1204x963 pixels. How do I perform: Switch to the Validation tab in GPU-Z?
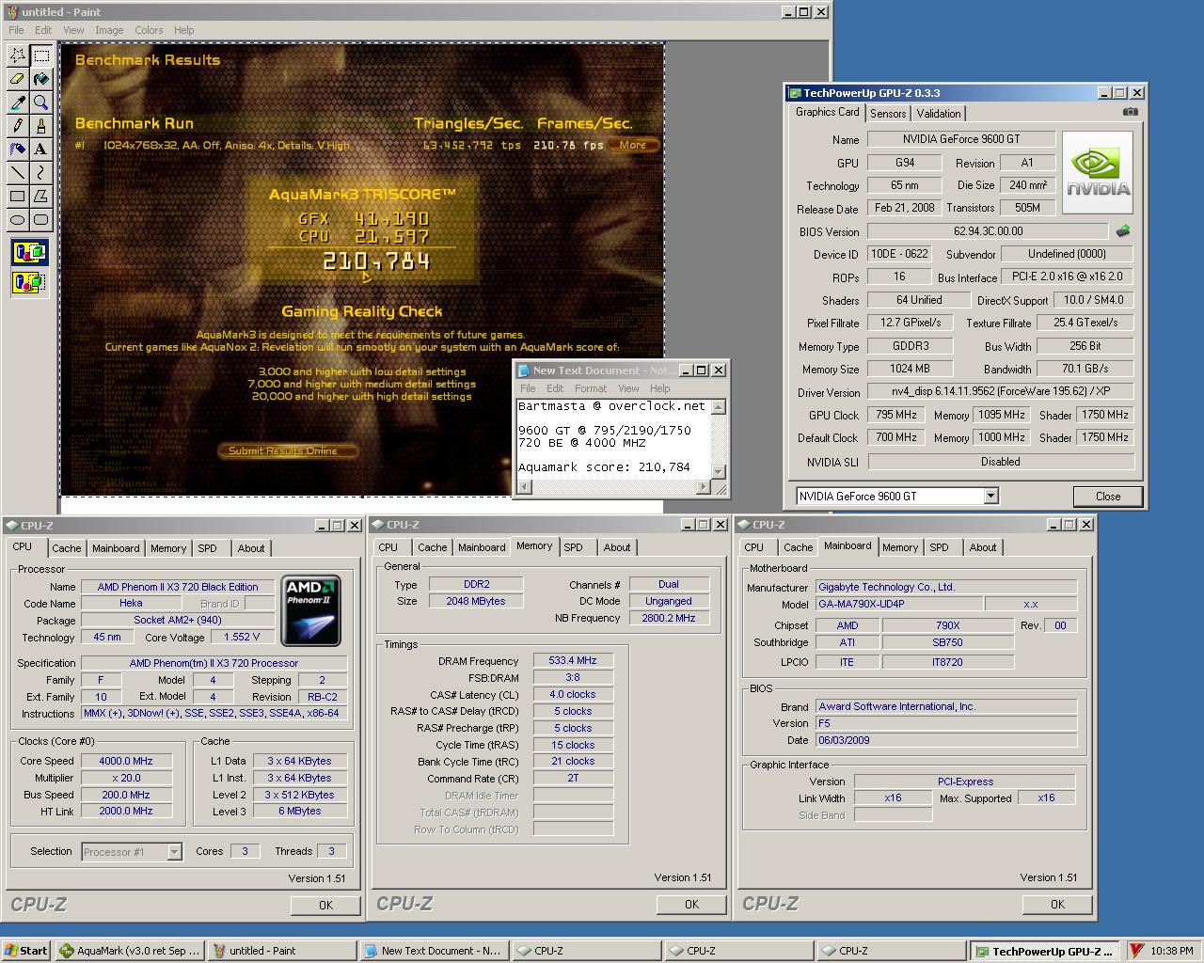click(x=939, y=113)
